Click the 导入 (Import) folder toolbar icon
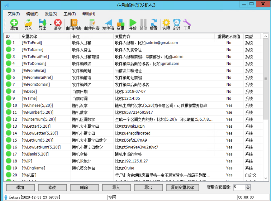Screen dimensions: 271x201 (x=28, y=25)
